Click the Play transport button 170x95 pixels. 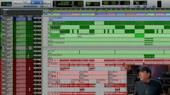pos(125,7)
